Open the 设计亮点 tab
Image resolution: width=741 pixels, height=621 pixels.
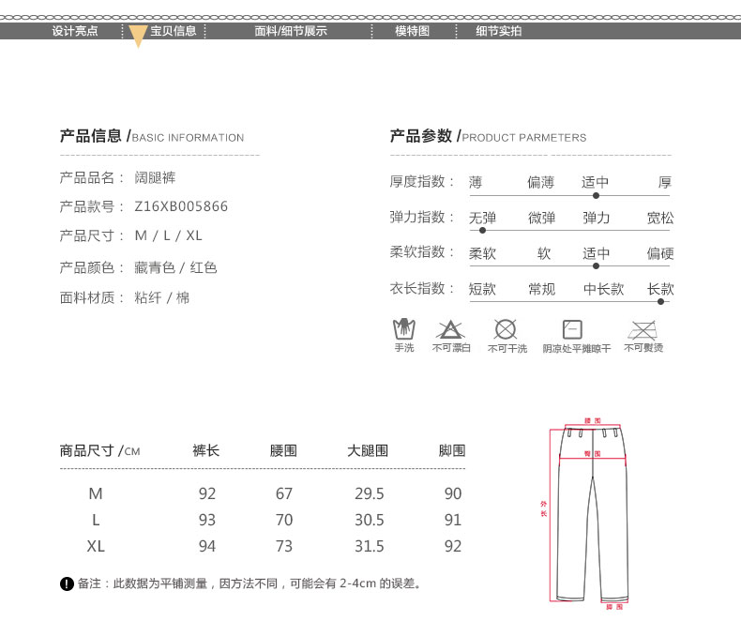tap(75, 31)
